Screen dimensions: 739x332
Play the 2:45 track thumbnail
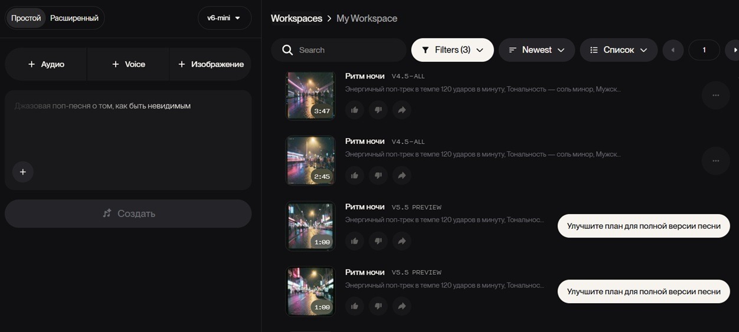310,161
